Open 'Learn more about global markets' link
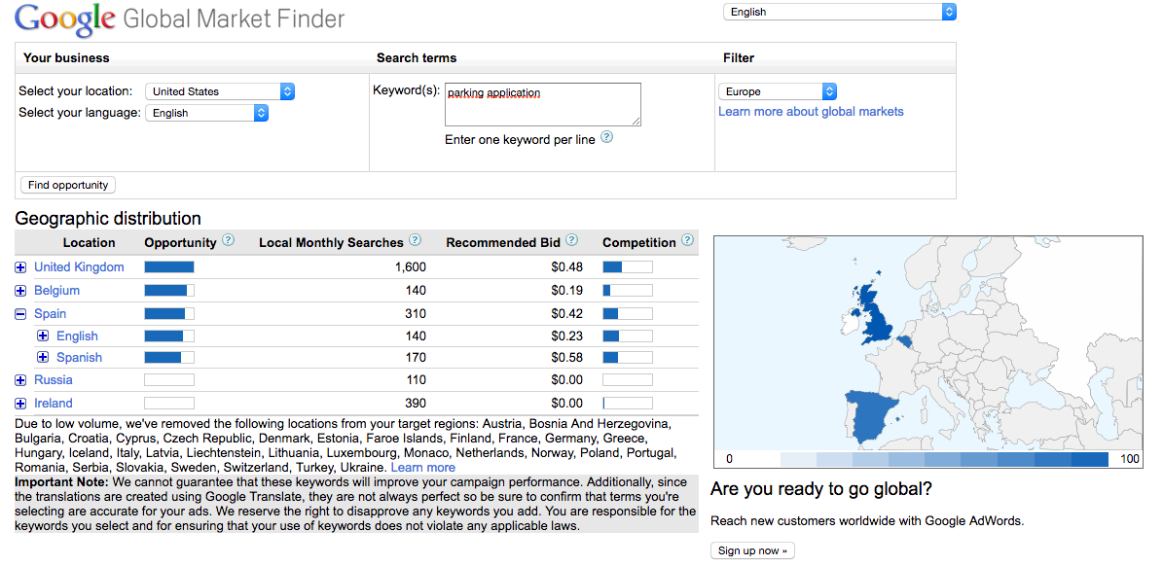This screenshot has height=566, width=1163. click(x=811, y=112)
